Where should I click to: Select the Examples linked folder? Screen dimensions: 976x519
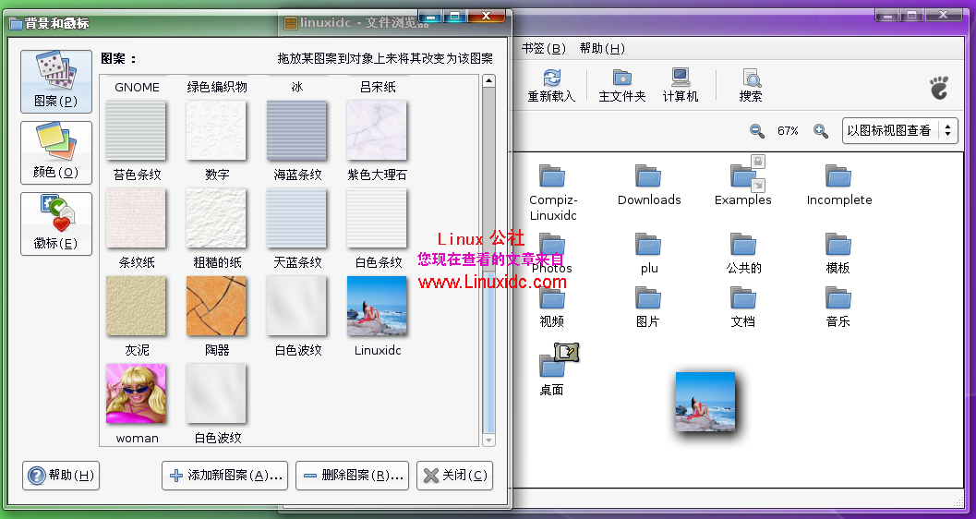click(743, 176)
